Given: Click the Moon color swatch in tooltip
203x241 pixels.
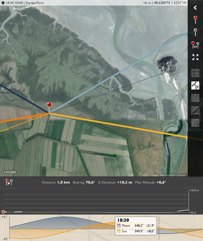Looking at the screenshot, I should click(x=119, y=225).
